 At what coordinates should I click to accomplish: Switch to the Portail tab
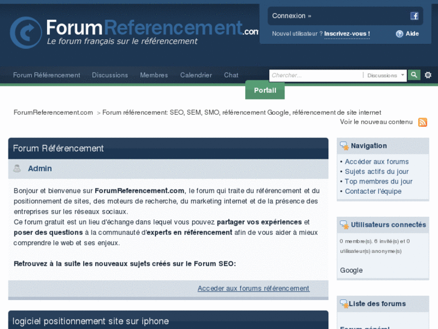(265, 90)
